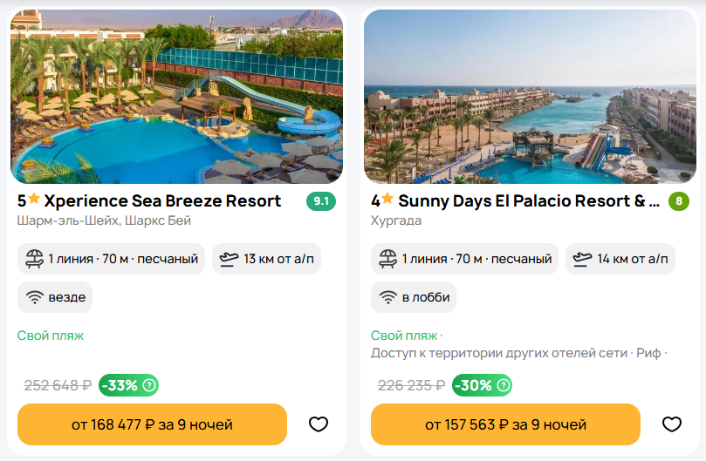
Task: Click the question icon on the -33% discount badge
Action: [x=149, y=385]
